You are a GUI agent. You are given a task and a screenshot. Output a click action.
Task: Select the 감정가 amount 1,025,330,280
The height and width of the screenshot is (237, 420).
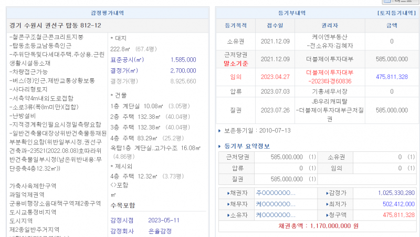click(x=396, y=193)
